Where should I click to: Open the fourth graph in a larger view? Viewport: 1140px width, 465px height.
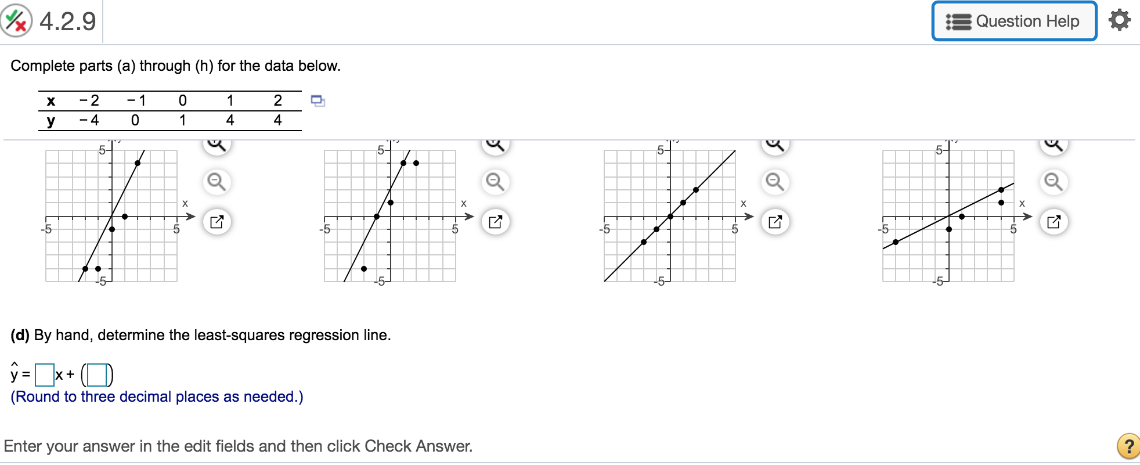(1055, 221)
